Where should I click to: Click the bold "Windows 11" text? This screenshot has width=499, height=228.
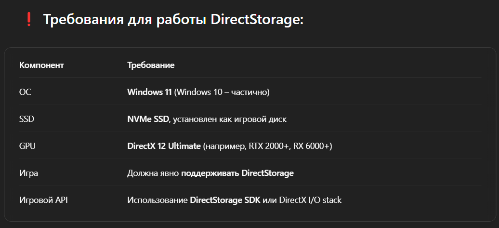coord(149,92)
